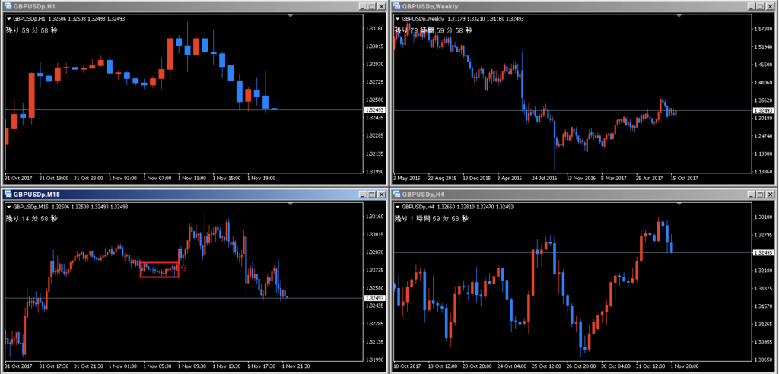The width and height of the screenshot is (779, 374).
Task: Click the GBPUSDp,H1 window chart icon
Action: [8, 6]
